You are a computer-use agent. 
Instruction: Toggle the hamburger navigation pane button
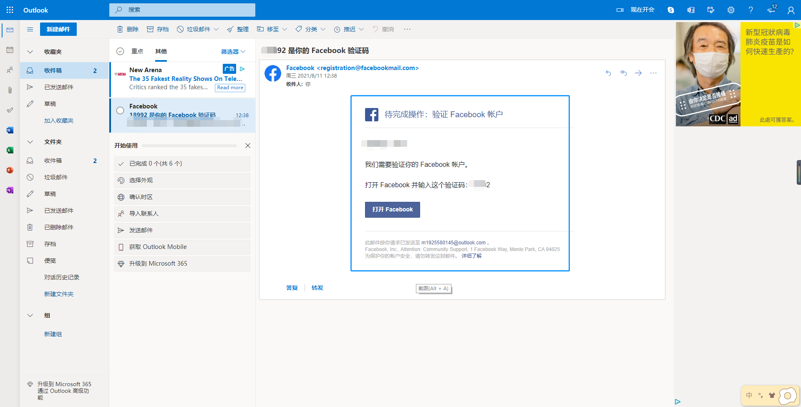30,29
